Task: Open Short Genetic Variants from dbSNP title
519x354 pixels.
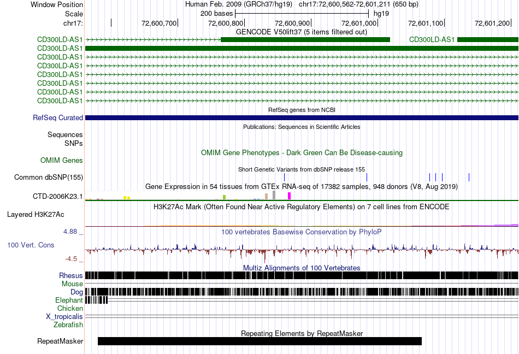Action: [302, 169]
